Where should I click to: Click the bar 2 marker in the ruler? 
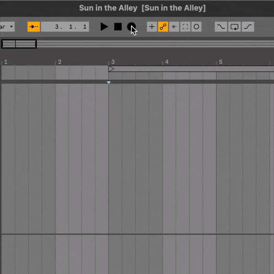pyautogui.click(x=59, y=62)
